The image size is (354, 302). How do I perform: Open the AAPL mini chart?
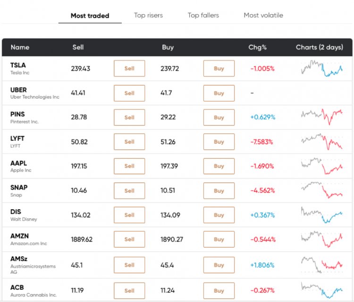(x=322, y=166)
